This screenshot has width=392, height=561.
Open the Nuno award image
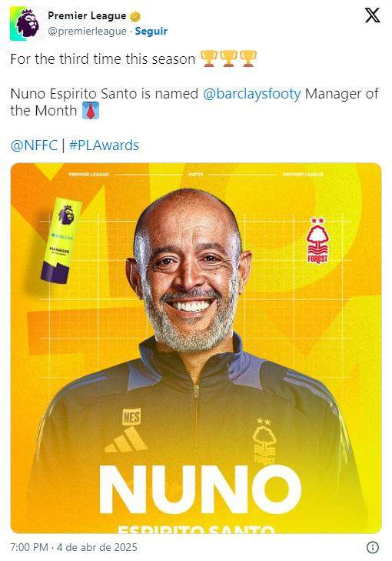click(196, 348)
